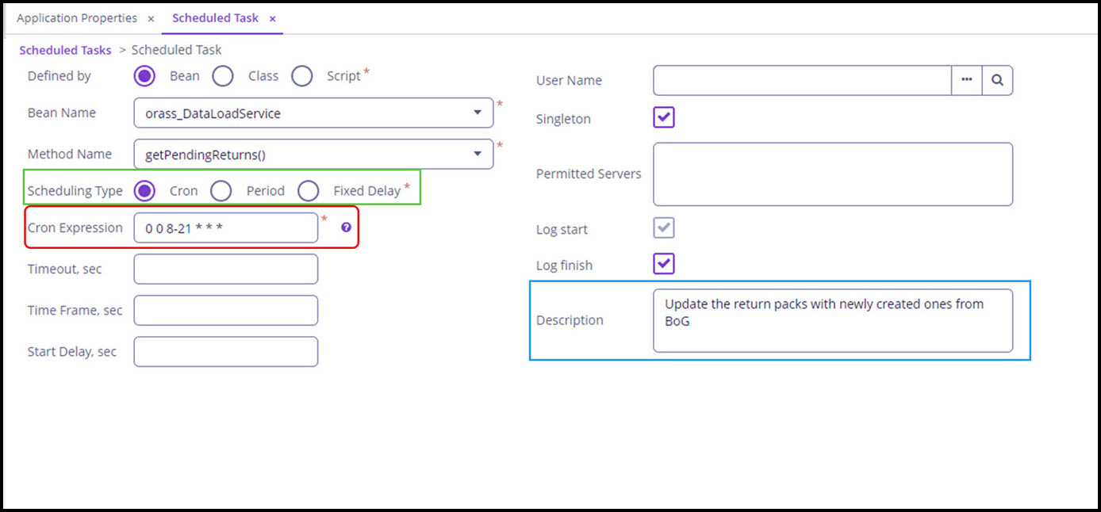Open the User Name search magnifier

998,80
